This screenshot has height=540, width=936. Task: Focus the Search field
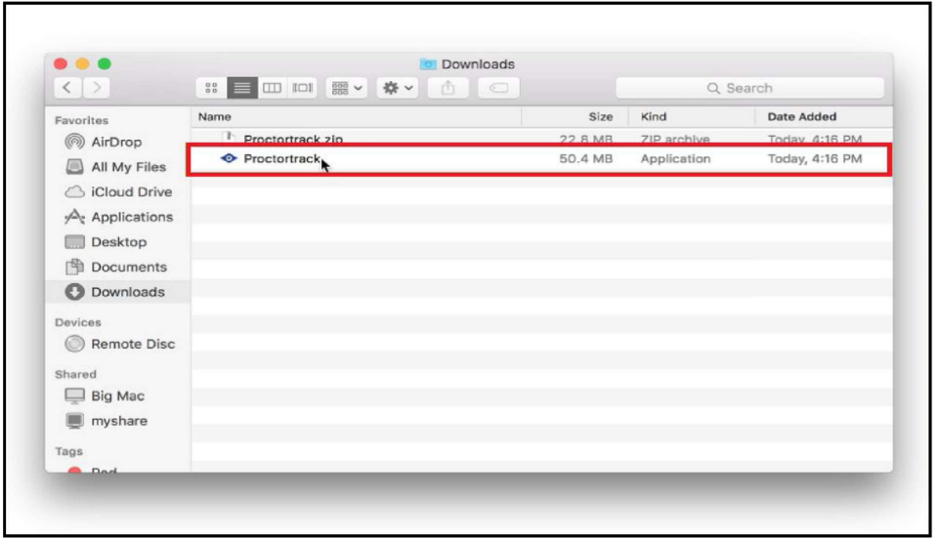click(749, 88)
